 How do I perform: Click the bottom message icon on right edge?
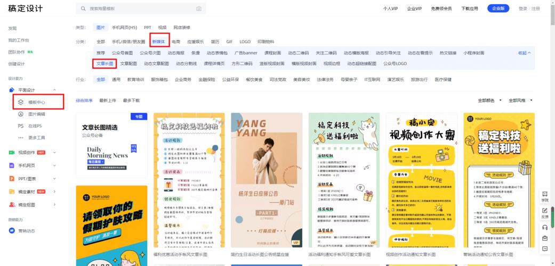click(545, 248)
